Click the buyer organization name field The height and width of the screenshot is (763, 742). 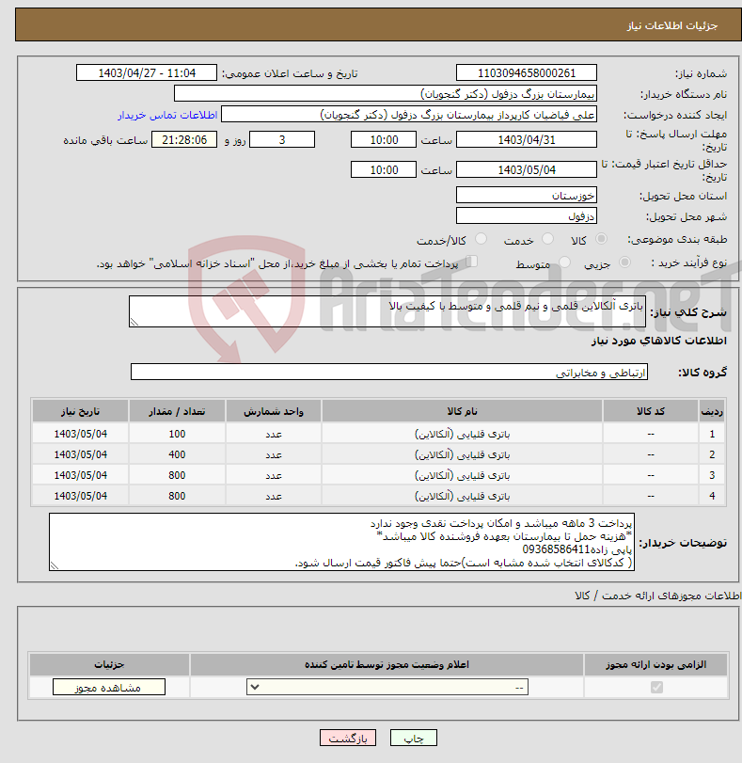[386, 93]
